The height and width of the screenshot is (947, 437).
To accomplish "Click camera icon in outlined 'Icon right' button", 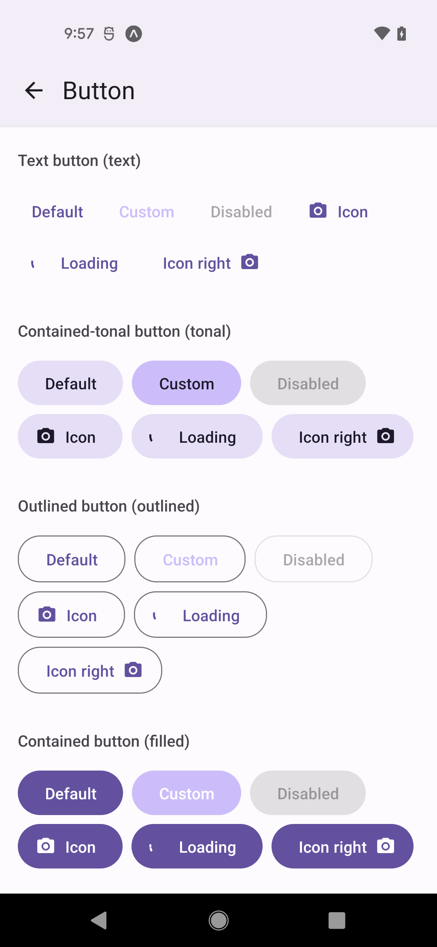I will tap(133, 670).
